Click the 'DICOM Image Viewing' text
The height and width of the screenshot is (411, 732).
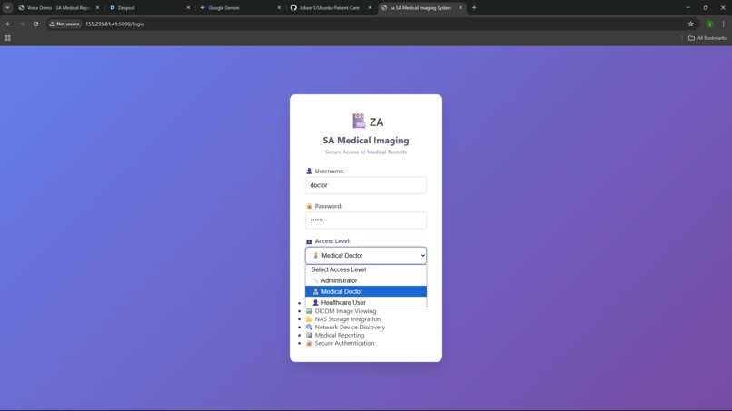tap(345, 311)
